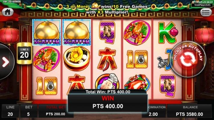
Task: Dismiss the WIN PTS 400.00 popup
Action: 108,101
